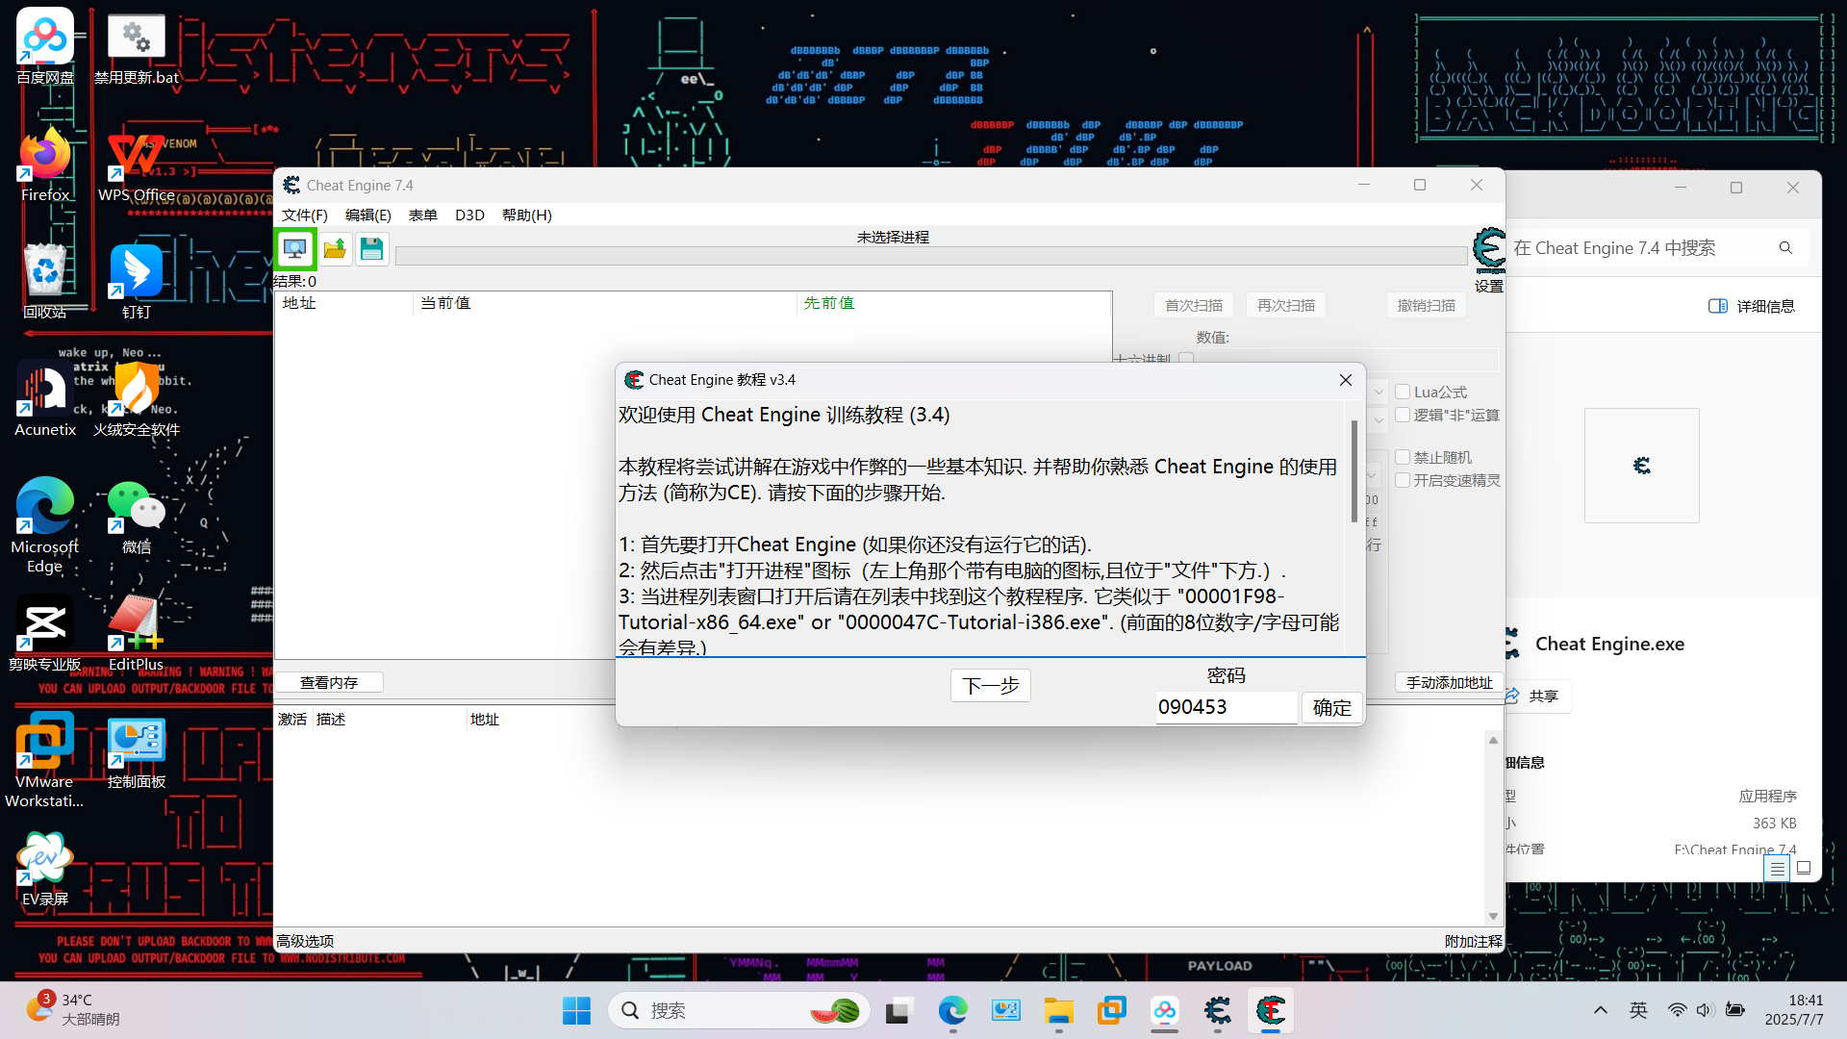The height and width of the screenshot is (1039, 1847).
Task: Open the weather widget in the taskbar
Action: click(x=72, y=1009)
